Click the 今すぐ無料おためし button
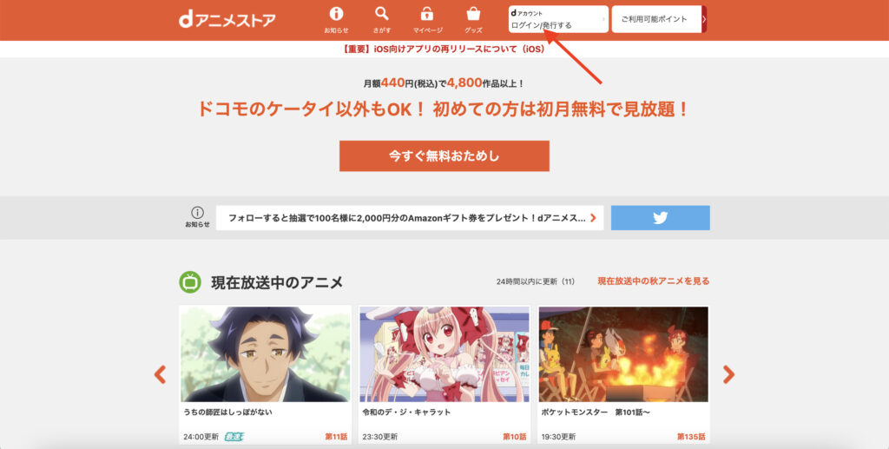This screenshot has height=449, width=889. coord(444,156)
